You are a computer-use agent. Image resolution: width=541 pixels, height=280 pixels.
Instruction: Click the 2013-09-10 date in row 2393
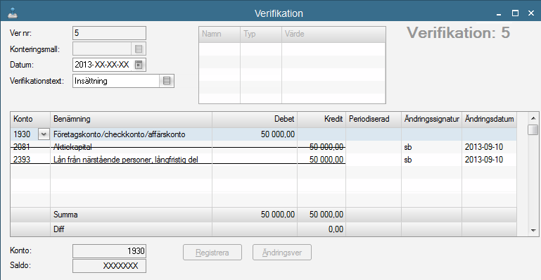coord(489,160)
